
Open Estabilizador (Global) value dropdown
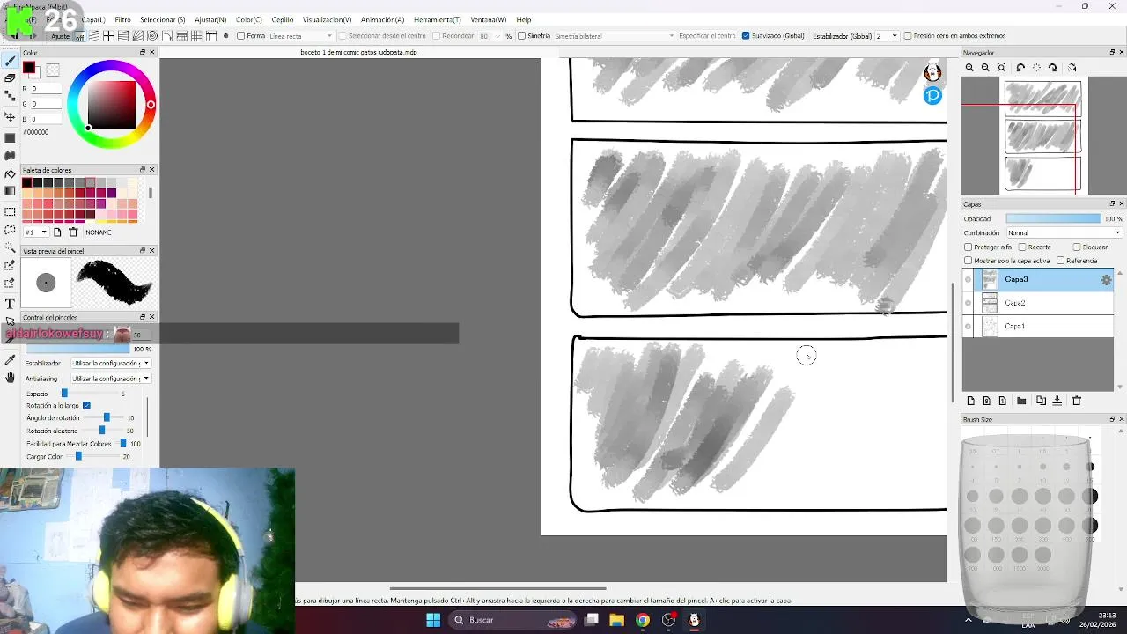[x=888, y=36]
